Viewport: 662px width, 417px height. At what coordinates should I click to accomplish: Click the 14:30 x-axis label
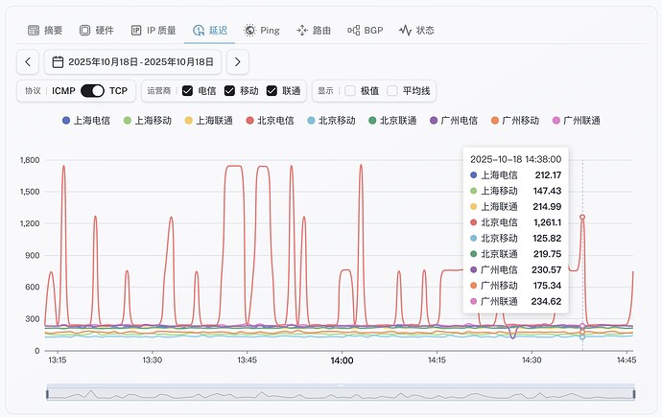point(532,360)
